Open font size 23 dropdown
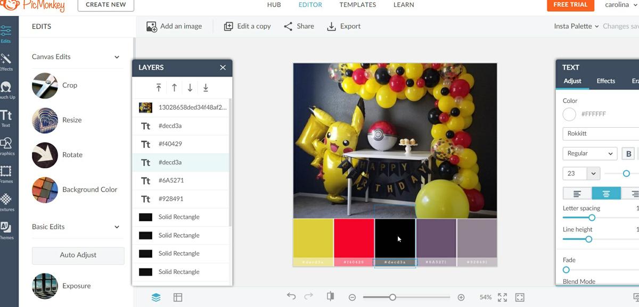 click(x=593, y=173)
